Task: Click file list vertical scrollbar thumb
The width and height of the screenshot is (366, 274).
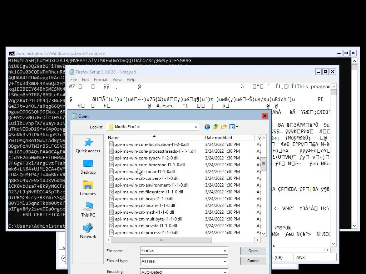Action: 263,163
